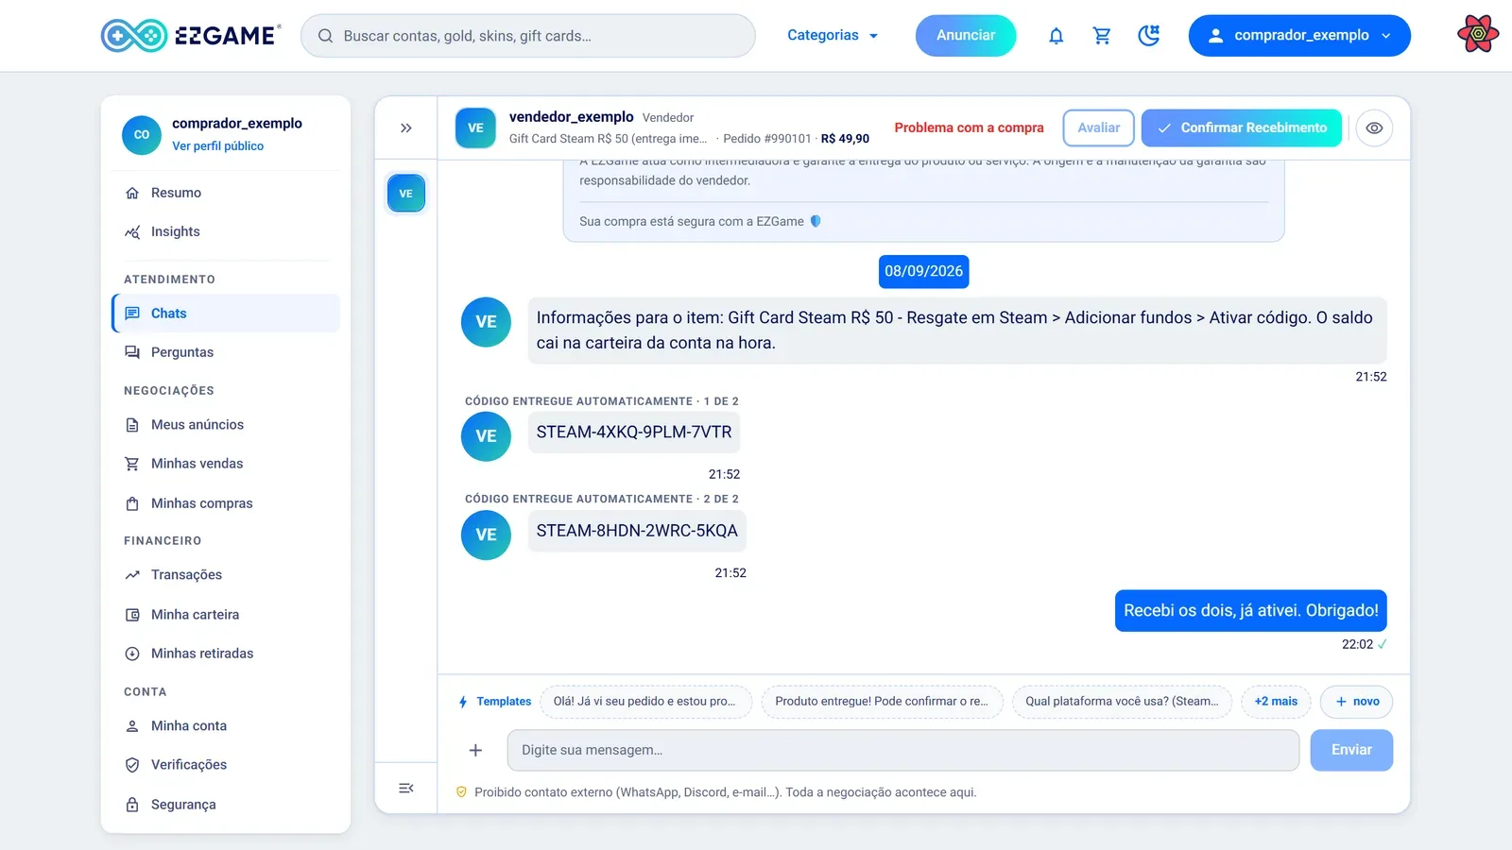The image size is (1512, 850).
Task: Click the Templates lightning label
Action: click(495, 702)
